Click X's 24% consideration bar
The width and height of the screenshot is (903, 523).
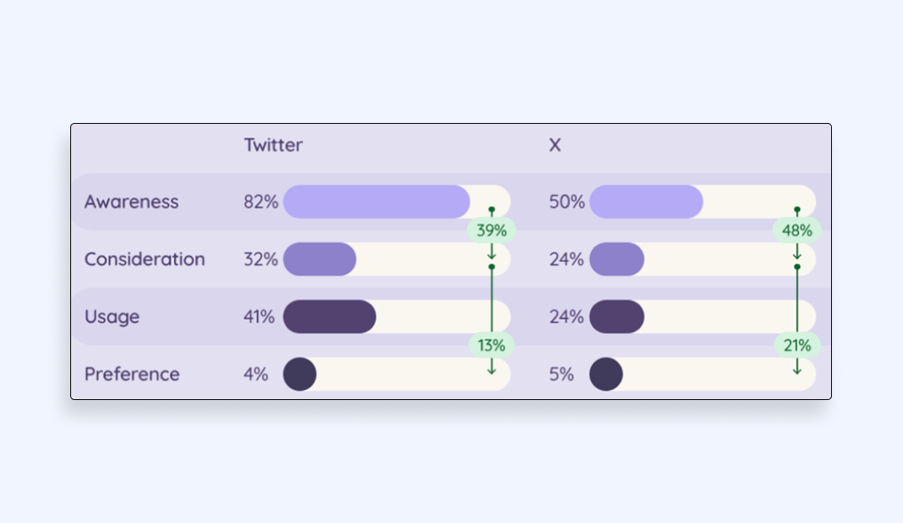(617, 259)
